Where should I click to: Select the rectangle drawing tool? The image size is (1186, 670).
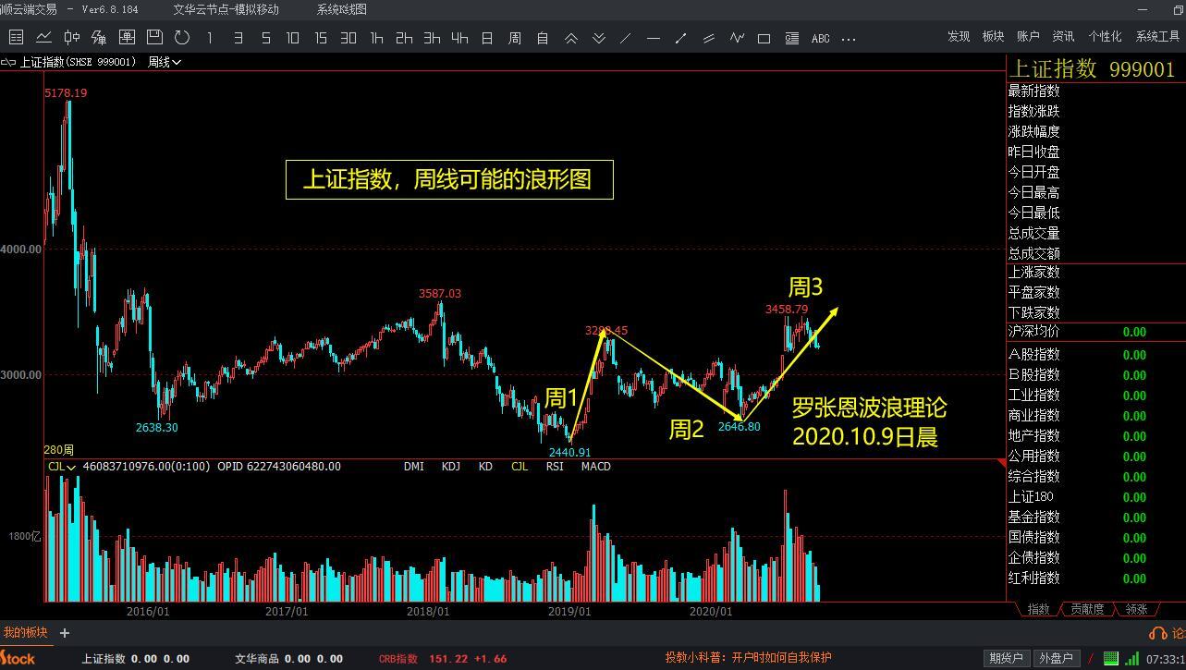point(764,38)
